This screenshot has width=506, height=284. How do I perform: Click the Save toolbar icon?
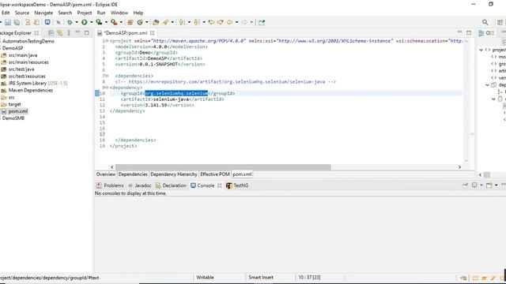point(8,22)
